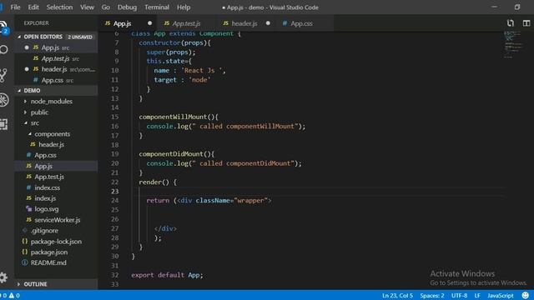The image size is (534, 300).
Task: Open App.test.js in the src tree
Action: point(56,177)
